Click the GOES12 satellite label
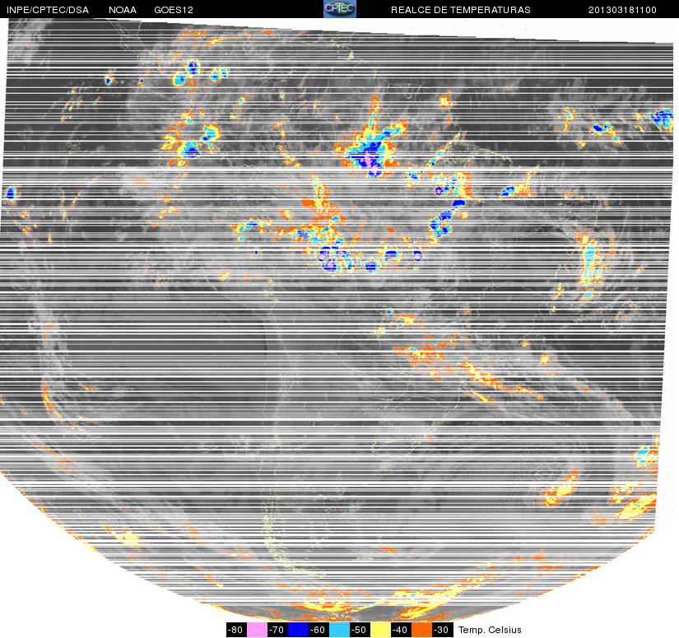This screenshot has height=638, width=679. tap(174, 10)
